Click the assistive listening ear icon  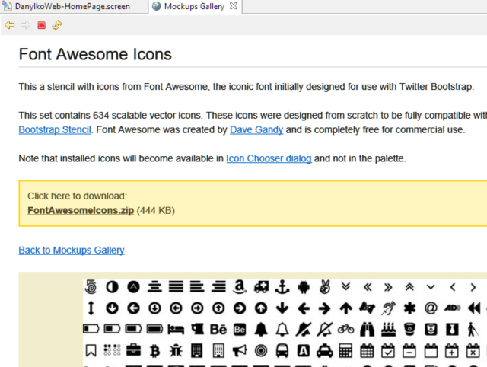pos(389,308)
